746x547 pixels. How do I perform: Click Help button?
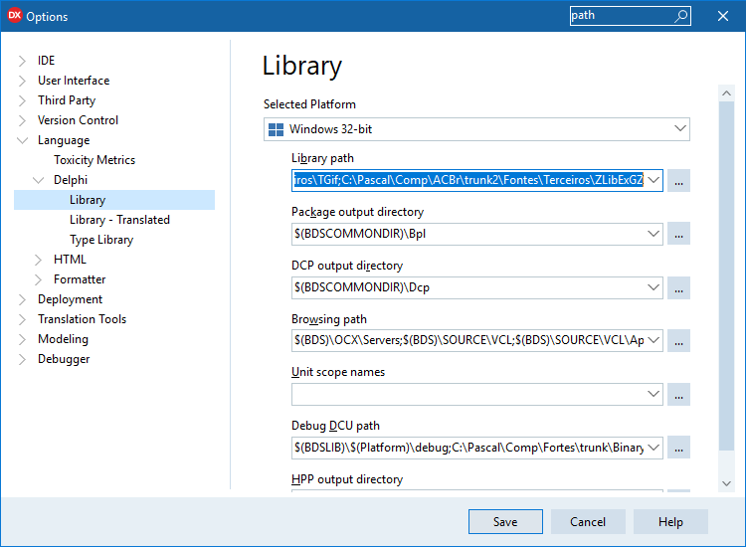pyautogui.click(x=670, y=522)
